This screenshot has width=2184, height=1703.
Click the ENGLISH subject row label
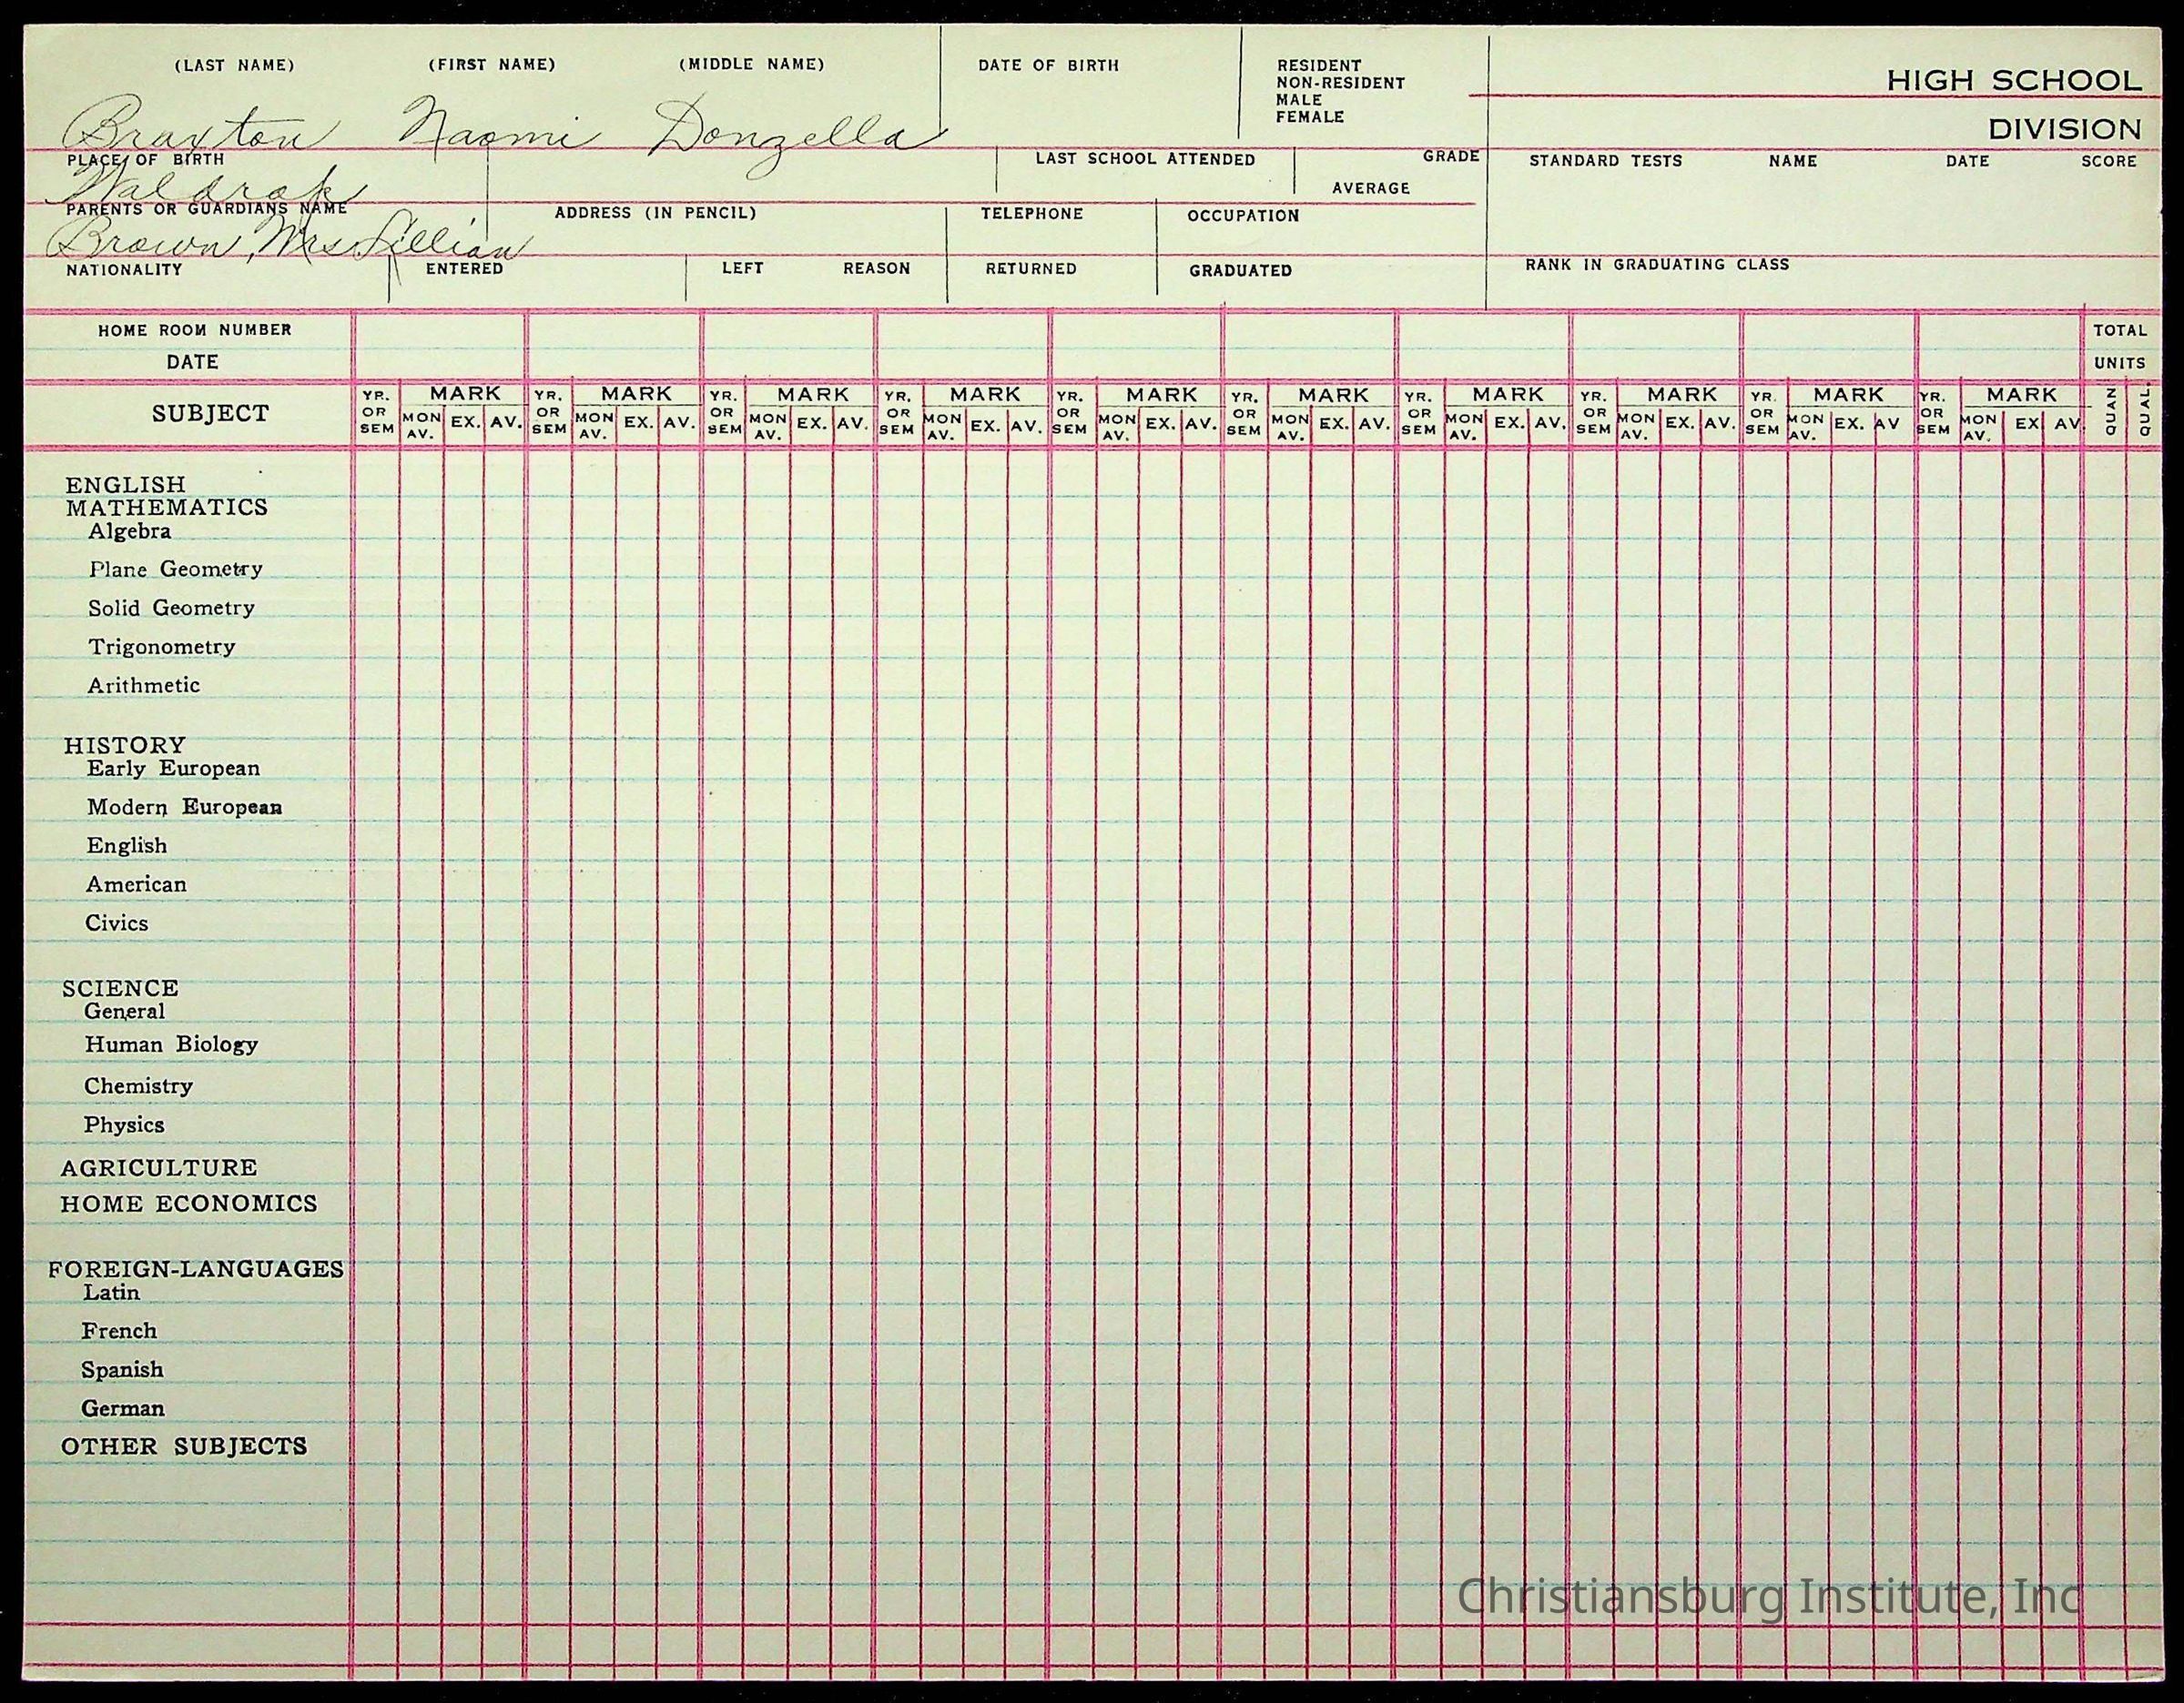pos(125,485)
